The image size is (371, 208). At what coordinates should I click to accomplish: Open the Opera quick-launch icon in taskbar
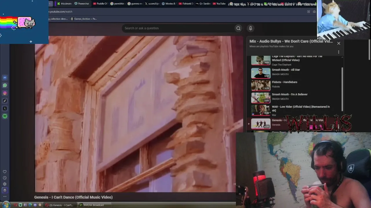(15, 205)
